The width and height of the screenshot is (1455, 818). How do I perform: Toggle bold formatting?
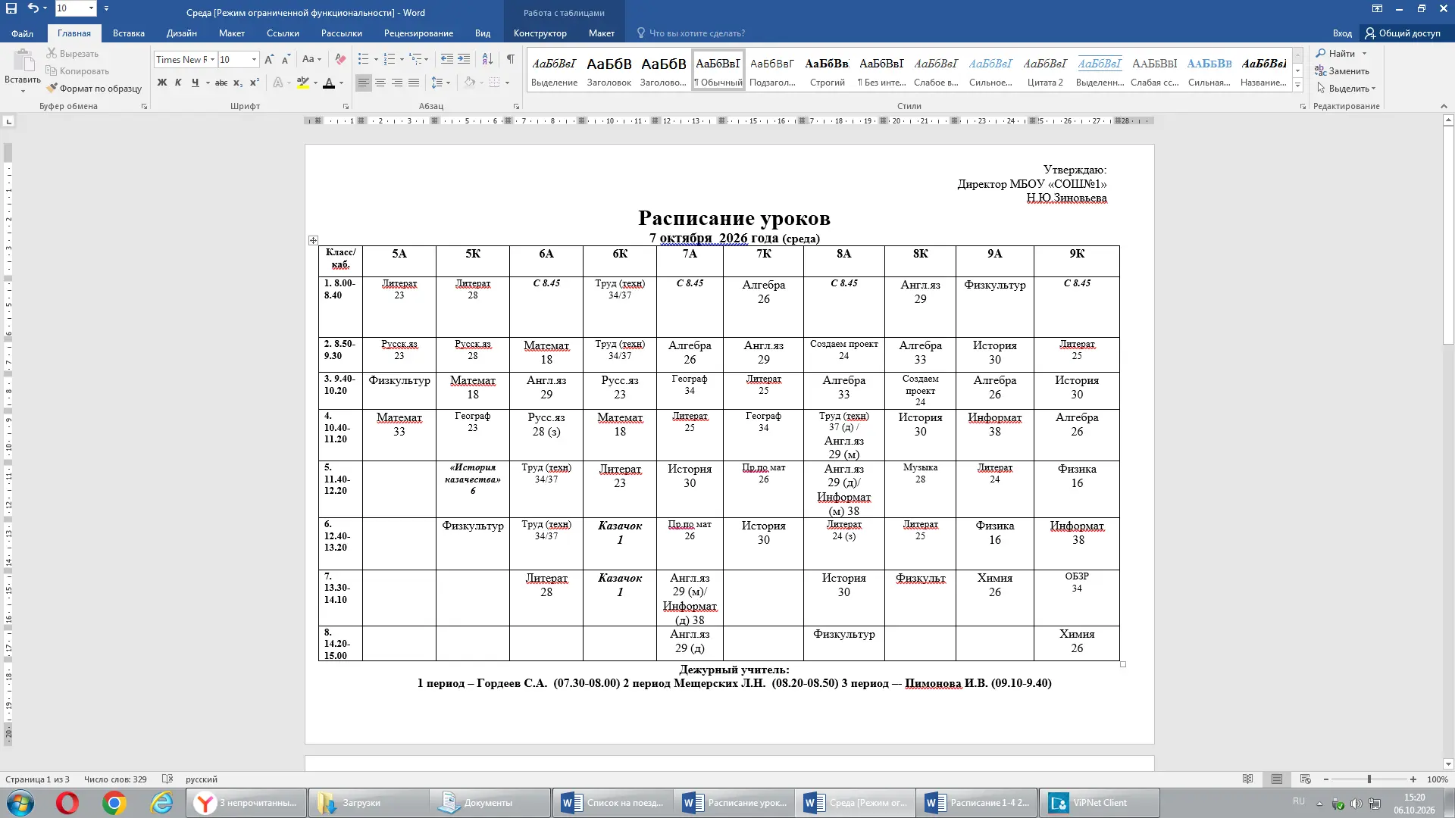161,83
